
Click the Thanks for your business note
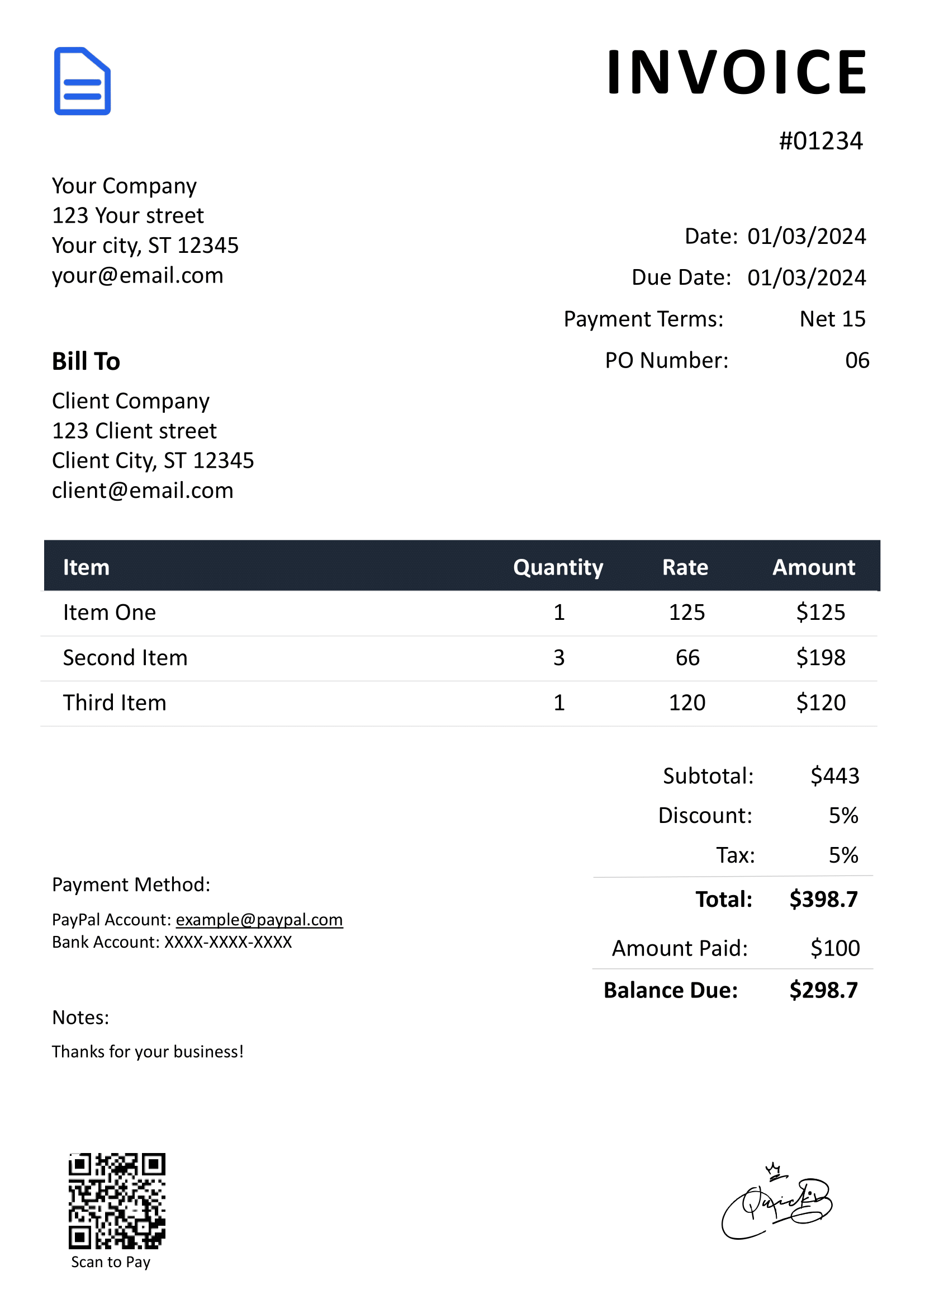pos(148,1051)
